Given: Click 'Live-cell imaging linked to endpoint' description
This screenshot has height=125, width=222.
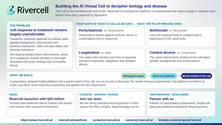Looking at the screenshot, I should (x=175, y=37).
